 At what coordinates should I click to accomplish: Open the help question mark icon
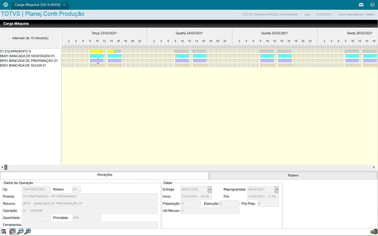[372, 5]
